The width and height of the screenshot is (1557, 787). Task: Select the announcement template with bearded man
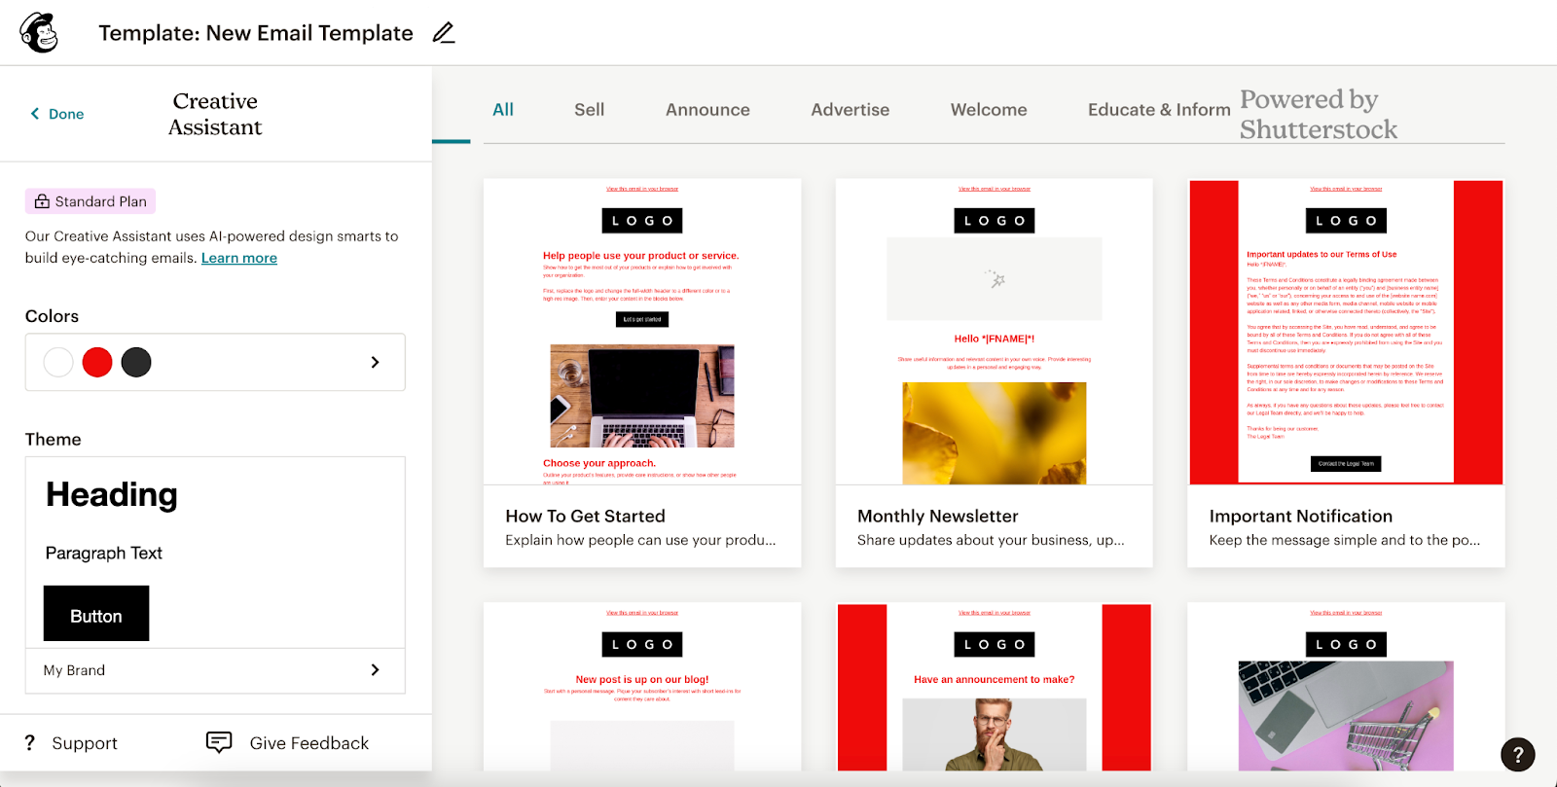[994, 687]
